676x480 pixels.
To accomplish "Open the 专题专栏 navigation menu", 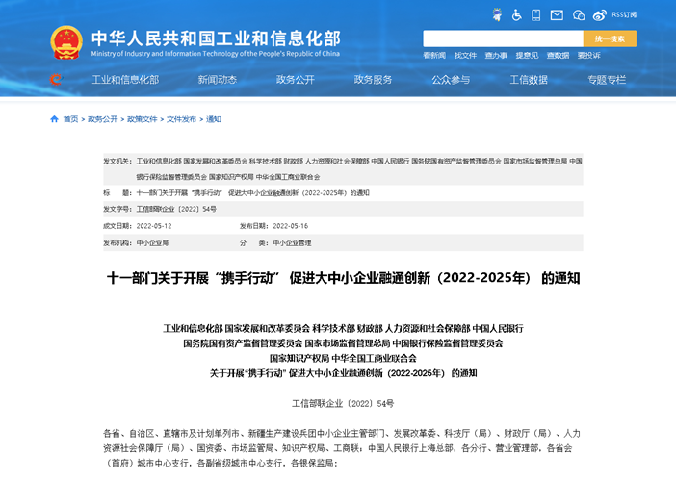I will (x=607, y=80).
